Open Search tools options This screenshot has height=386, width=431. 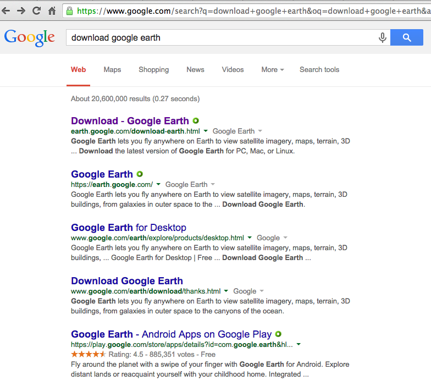pyautogui.click(x=319, y=70)
